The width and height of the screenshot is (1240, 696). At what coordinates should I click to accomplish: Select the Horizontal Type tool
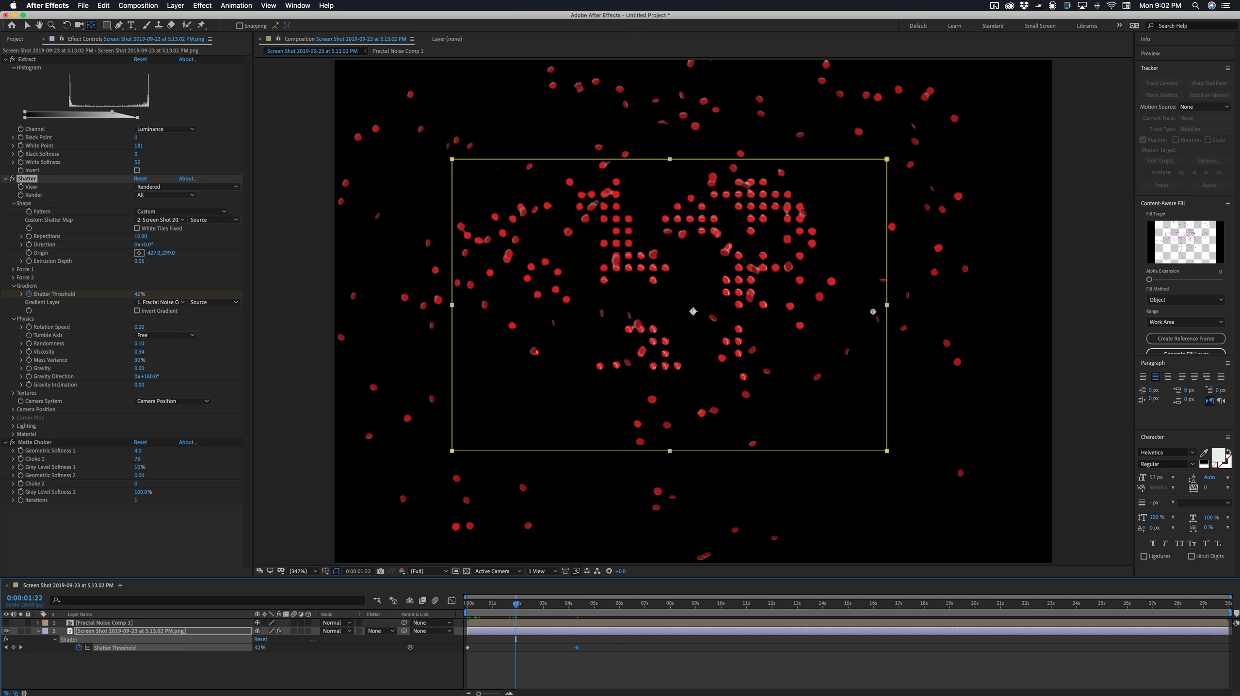pyautogui.click(x=131, y=25)
